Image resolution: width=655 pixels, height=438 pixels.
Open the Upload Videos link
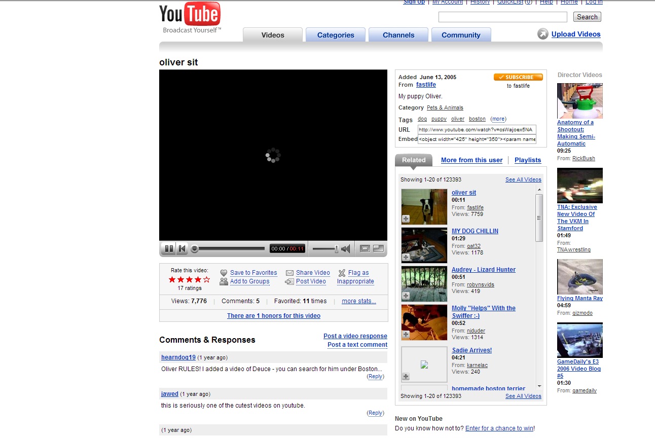(x=576, y=34)
